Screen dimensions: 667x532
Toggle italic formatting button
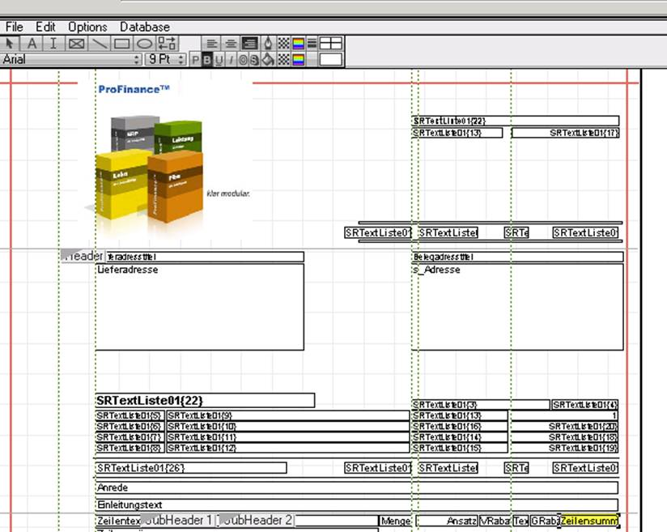pyautogui.click(x=230, y=59)
